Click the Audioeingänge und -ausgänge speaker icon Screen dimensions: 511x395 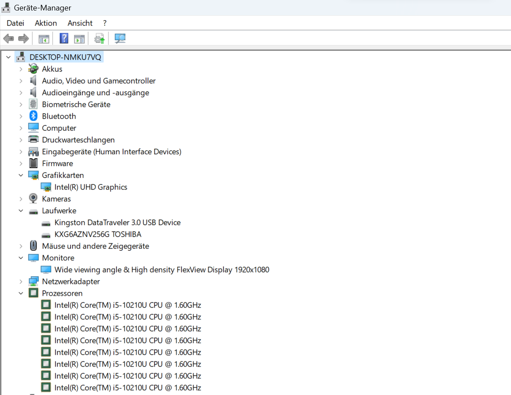point(33,92)
